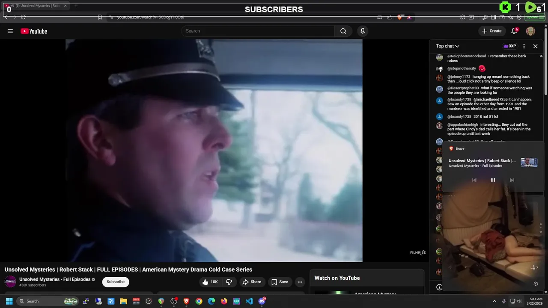Open the Create menu button
This screenshot has width=548, height=308.
491,31
